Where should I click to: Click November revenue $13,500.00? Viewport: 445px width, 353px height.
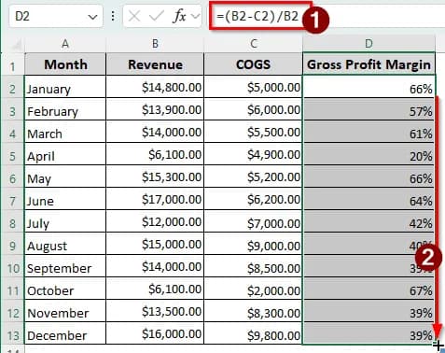[155, 311]
